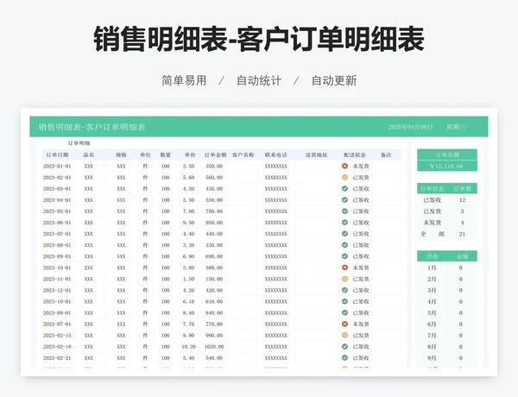This screenshot has width=518, height=397.
Task: Click the 订单数 header in the summary panel
Action: pyautogui.click(x=462, y=189)
